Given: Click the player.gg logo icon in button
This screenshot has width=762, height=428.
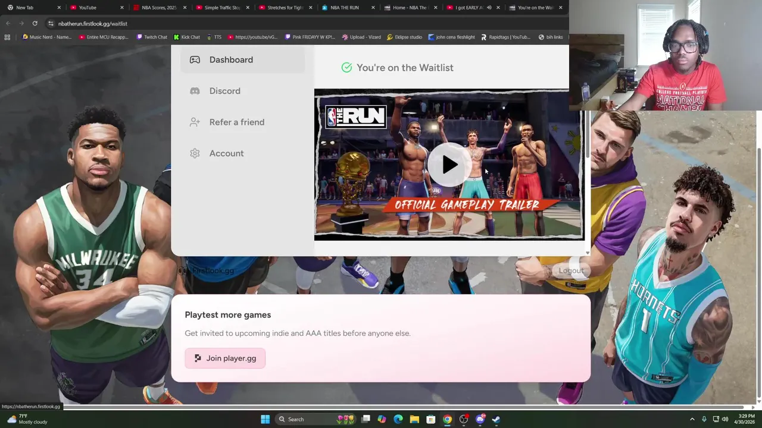Looking at the screenshot, I should coord(198,358).
